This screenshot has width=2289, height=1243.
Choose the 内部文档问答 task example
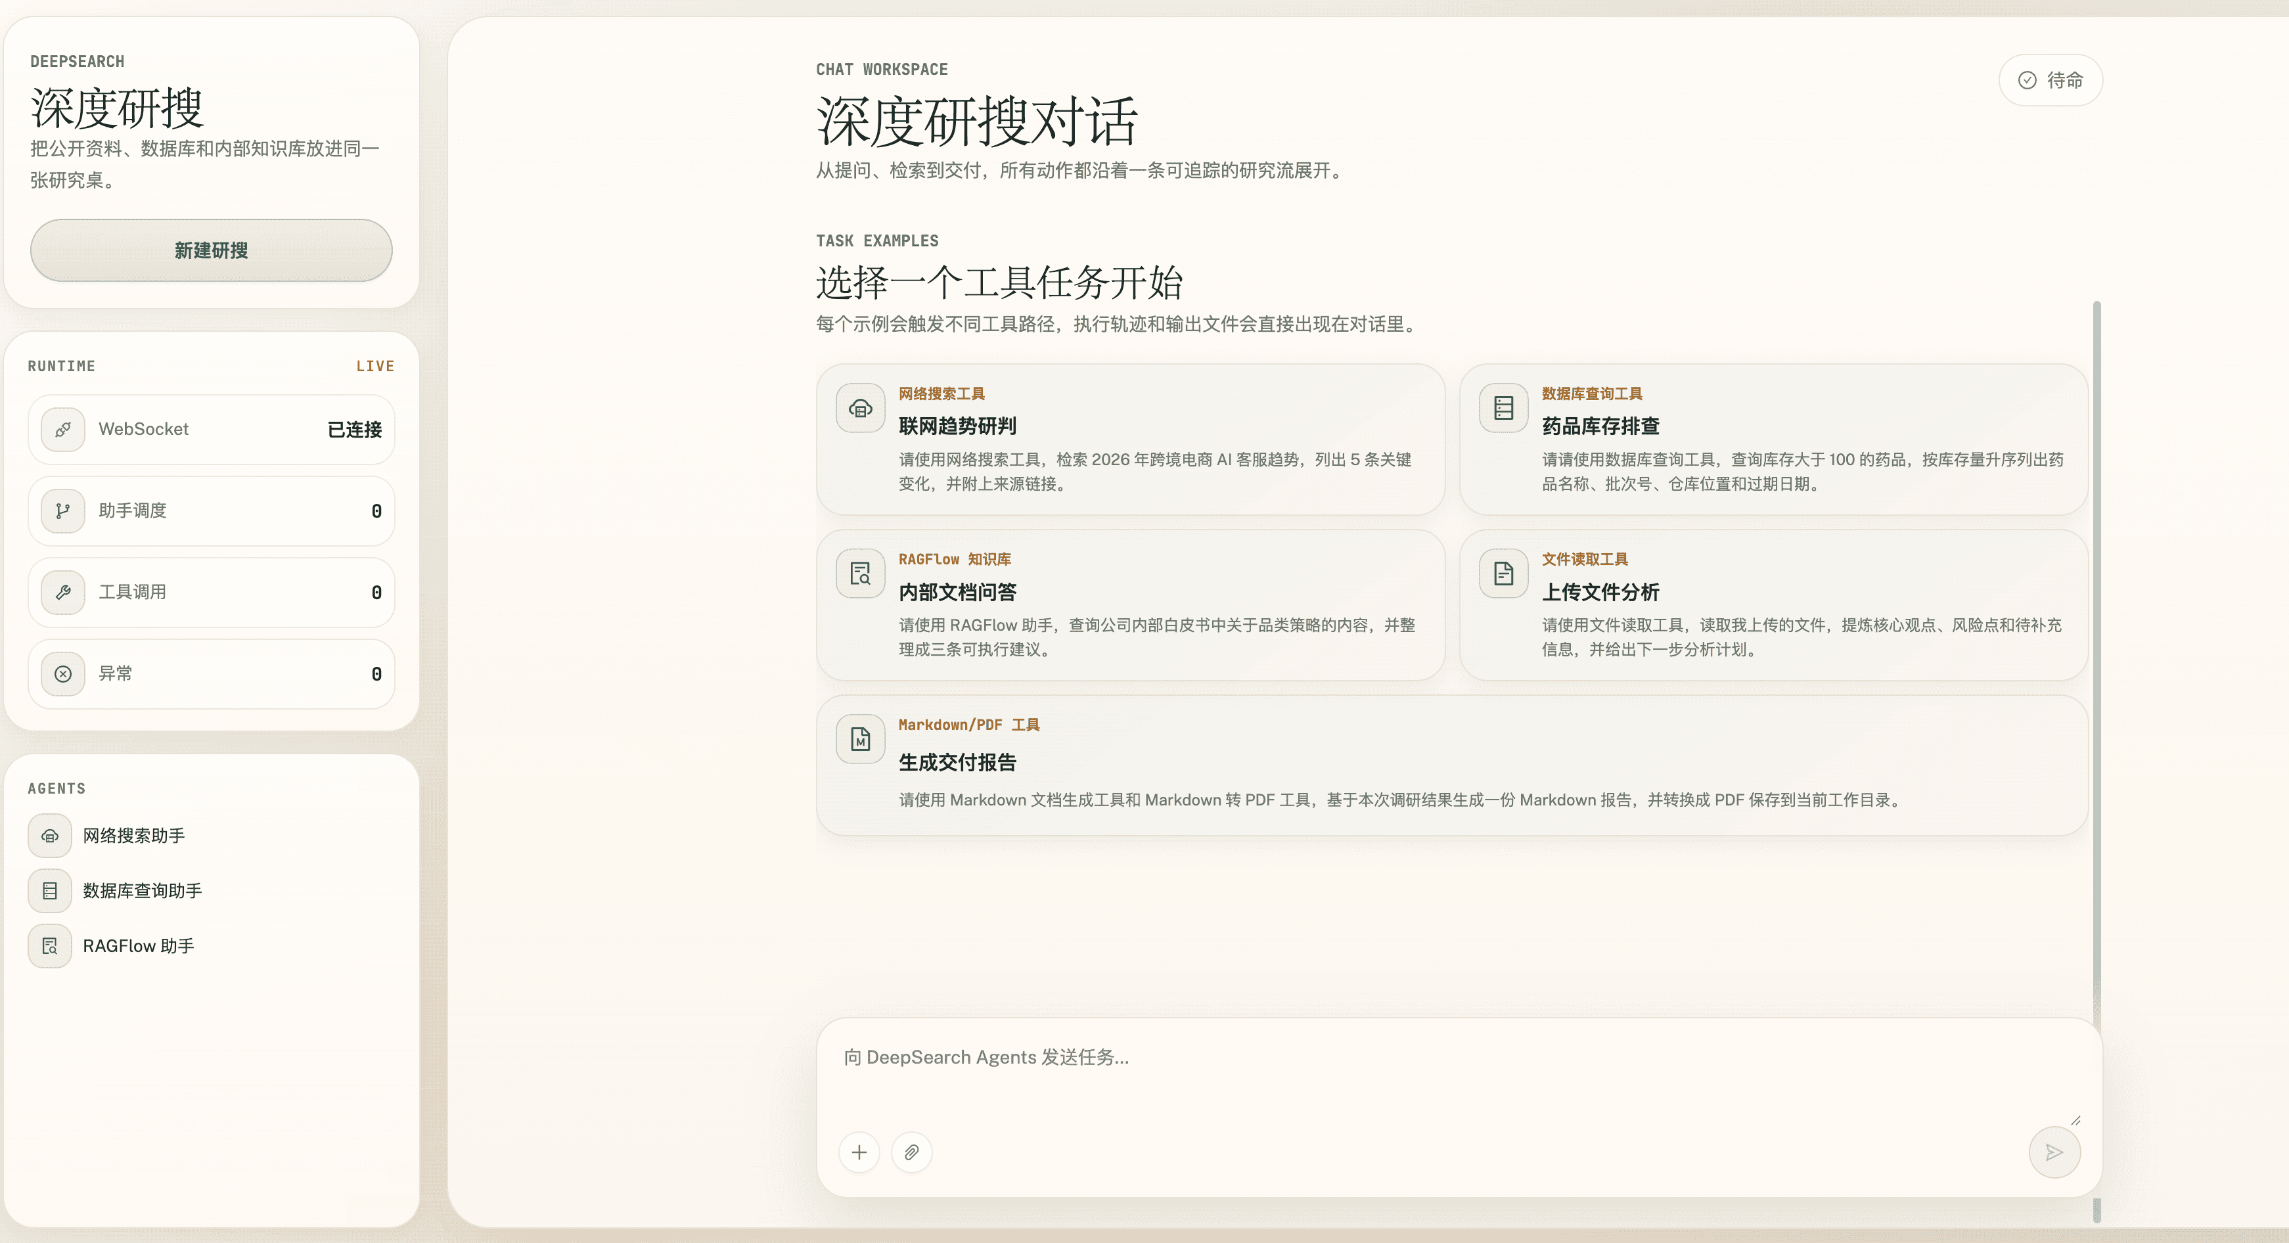pyautogui.click(x=1130, y=605)
